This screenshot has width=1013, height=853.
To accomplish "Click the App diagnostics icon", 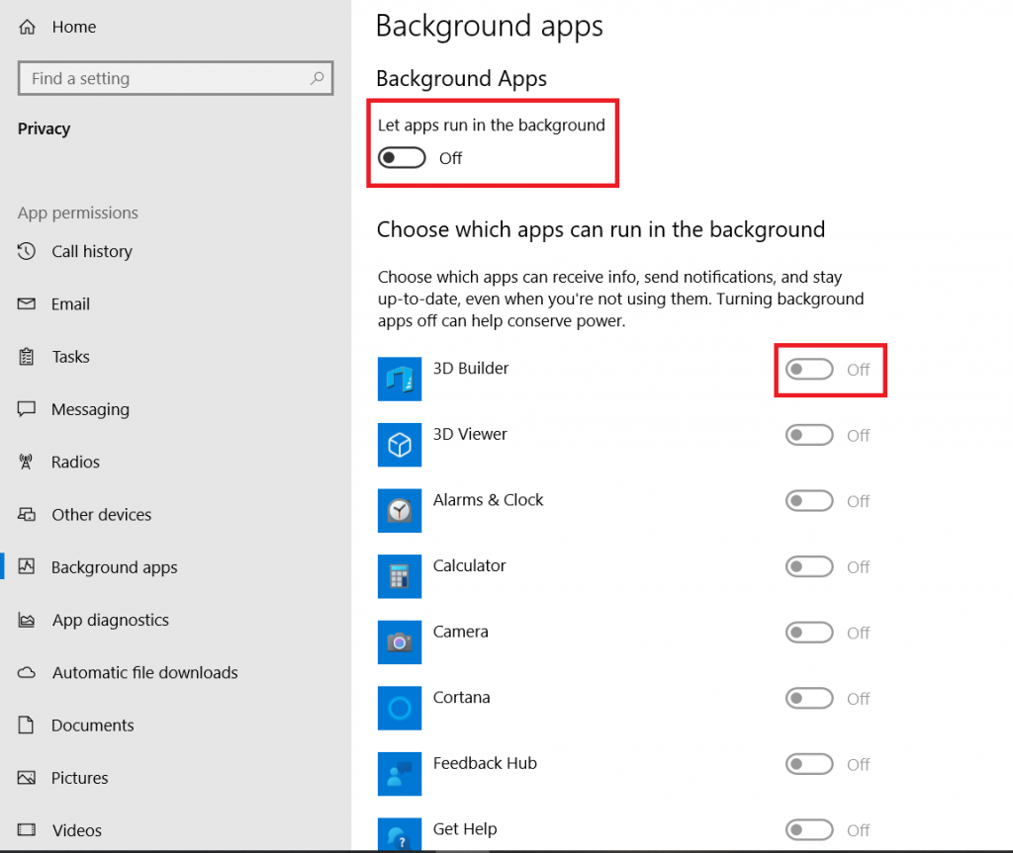I will click(27, 620).
